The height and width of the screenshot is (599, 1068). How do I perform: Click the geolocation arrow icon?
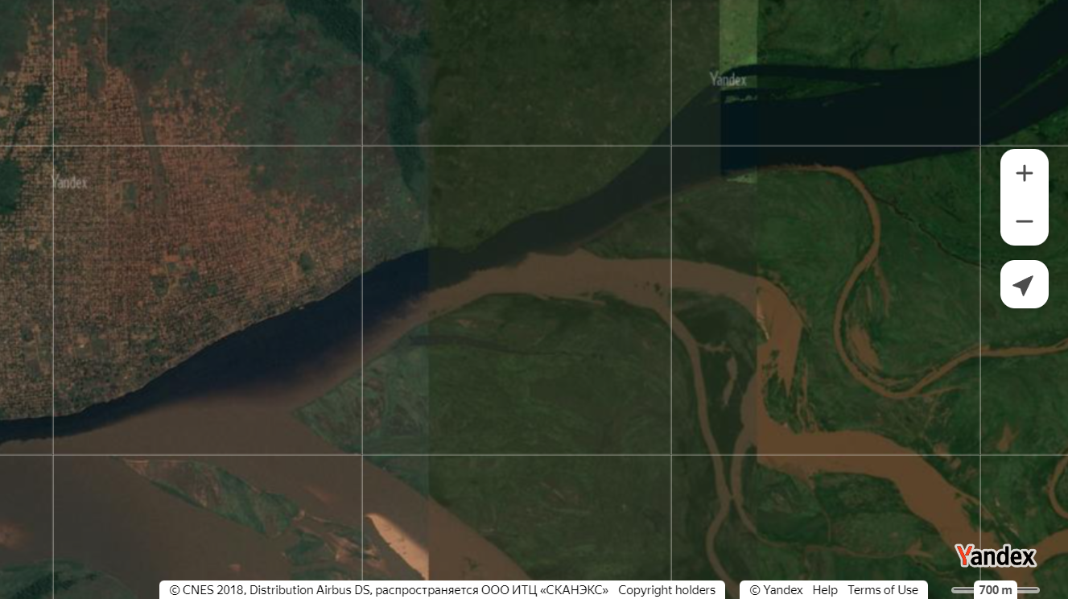(1024, 285)
